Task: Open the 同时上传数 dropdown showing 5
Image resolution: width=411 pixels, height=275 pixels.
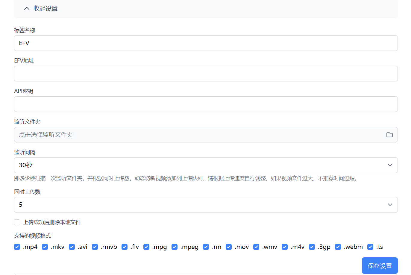Action: pyautogui.click(x=206, y=205)
